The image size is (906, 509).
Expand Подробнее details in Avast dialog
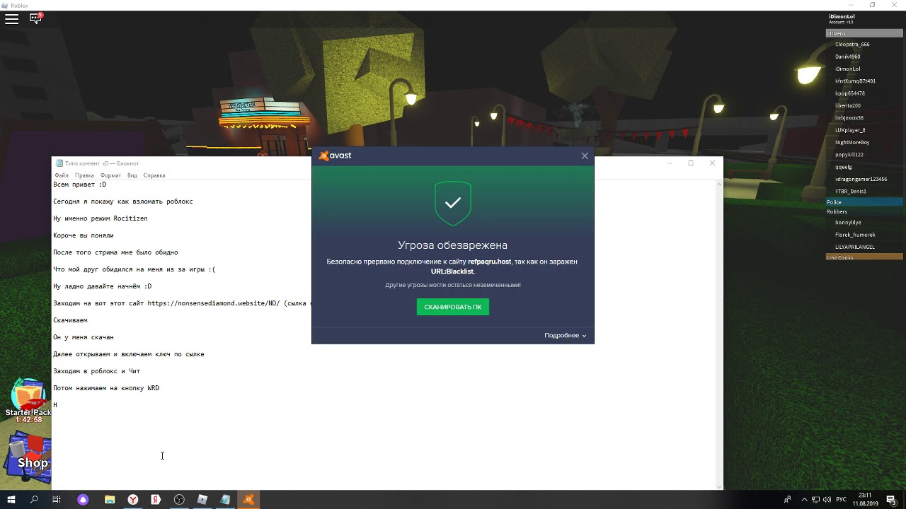[566, 335]
